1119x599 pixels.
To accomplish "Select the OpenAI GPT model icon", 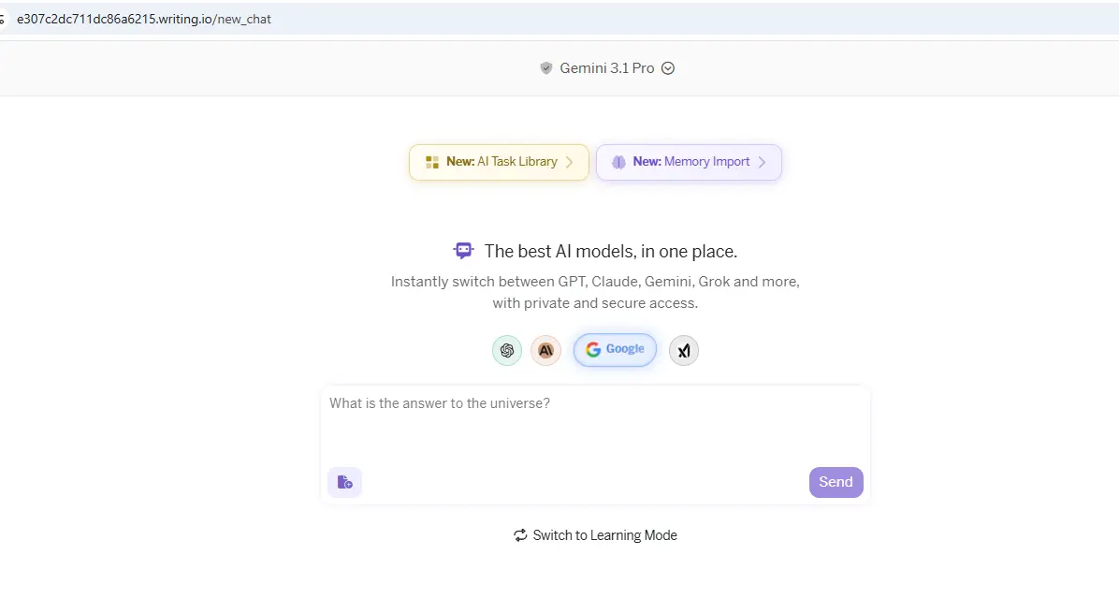I will [507, 351].
